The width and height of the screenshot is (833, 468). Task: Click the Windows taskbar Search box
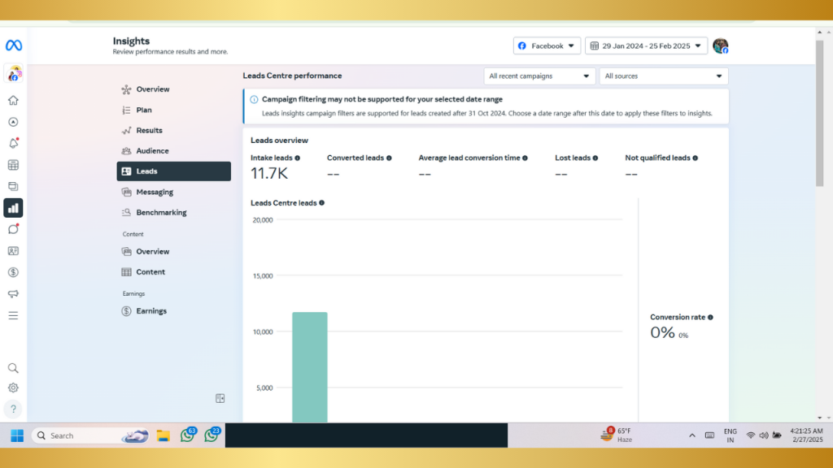[81, 435]
